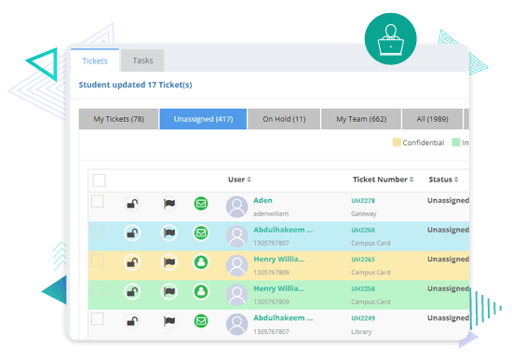This screenshot has height=360, width=512.
Task: Switch to the Tasks tab
Action: tap(142, 60)
